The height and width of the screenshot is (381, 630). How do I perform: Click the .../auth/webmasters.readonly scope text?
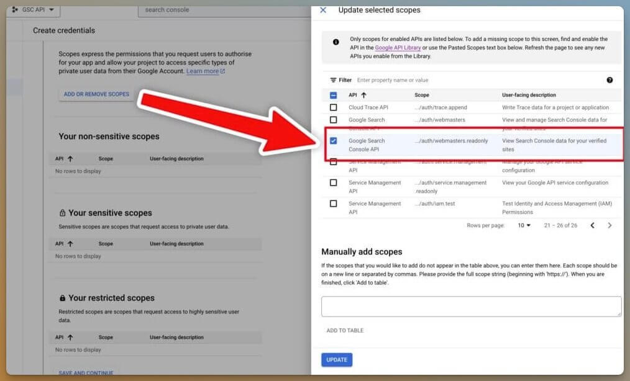click(x=451, y=140)
